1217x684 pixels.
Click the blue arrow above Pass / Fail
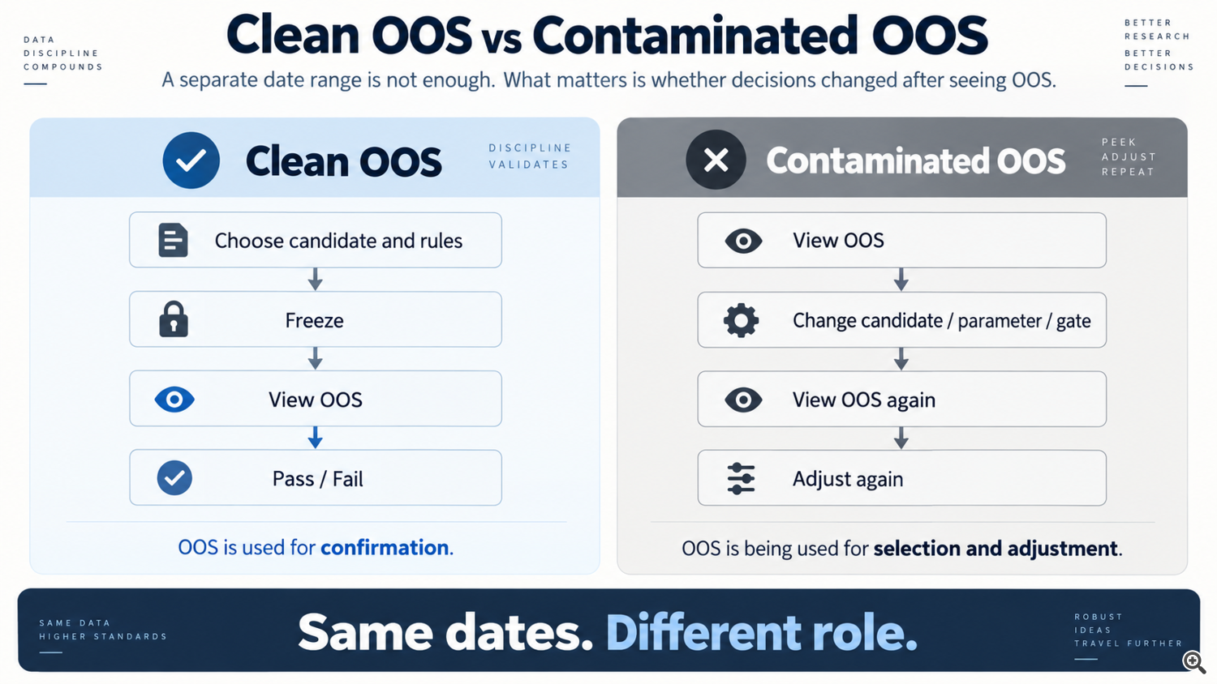point(316,438)
